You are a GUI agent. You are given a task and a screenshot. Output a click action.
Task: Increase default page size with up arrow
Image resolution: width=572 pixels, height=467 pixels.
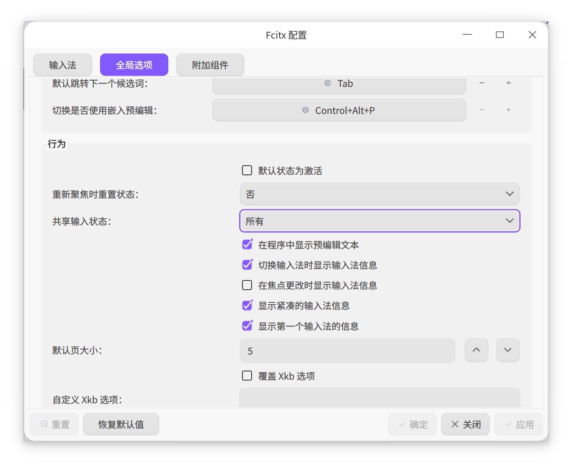point(476,350)
